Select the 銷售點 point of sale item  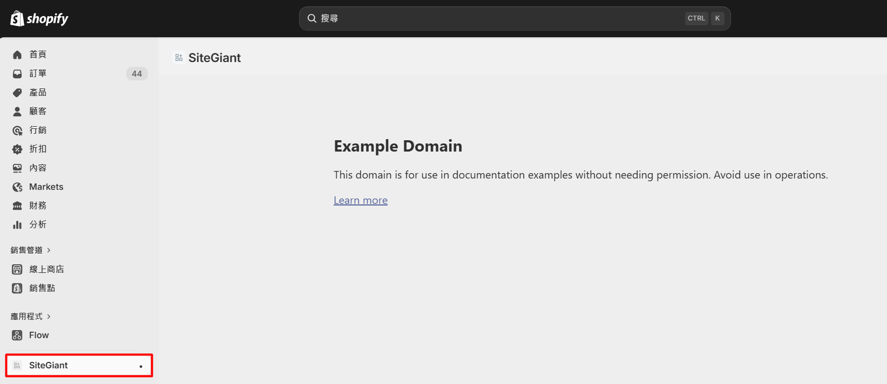42,288
